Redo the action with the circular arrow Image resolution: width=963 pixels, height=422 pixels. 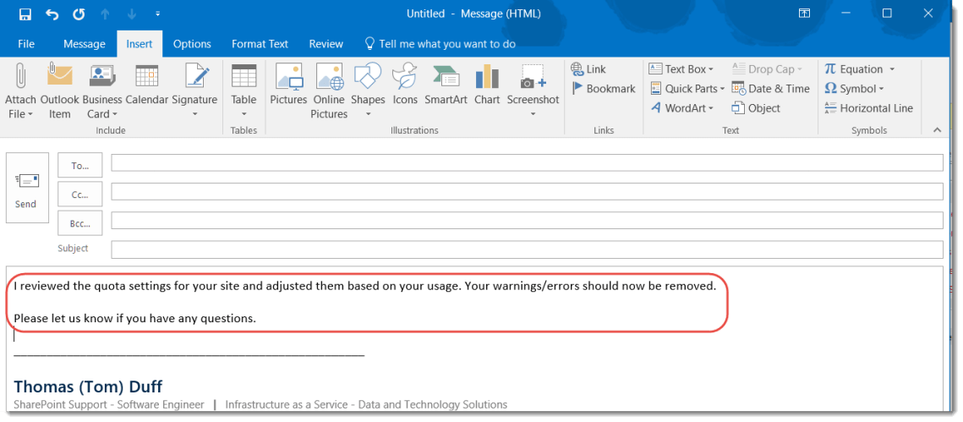point(79,14)
